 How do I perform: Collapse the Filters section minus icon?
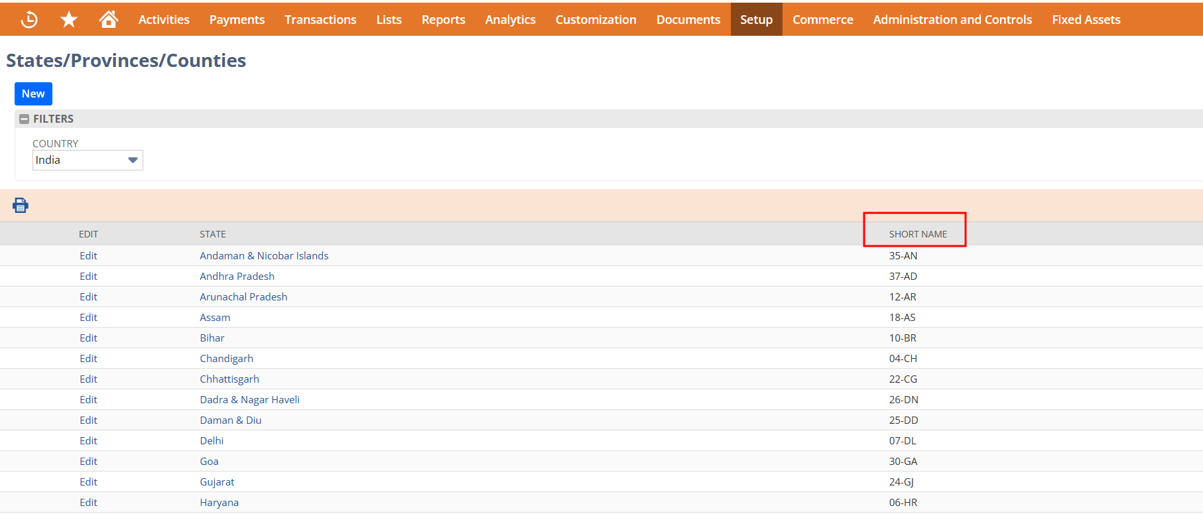25,119
